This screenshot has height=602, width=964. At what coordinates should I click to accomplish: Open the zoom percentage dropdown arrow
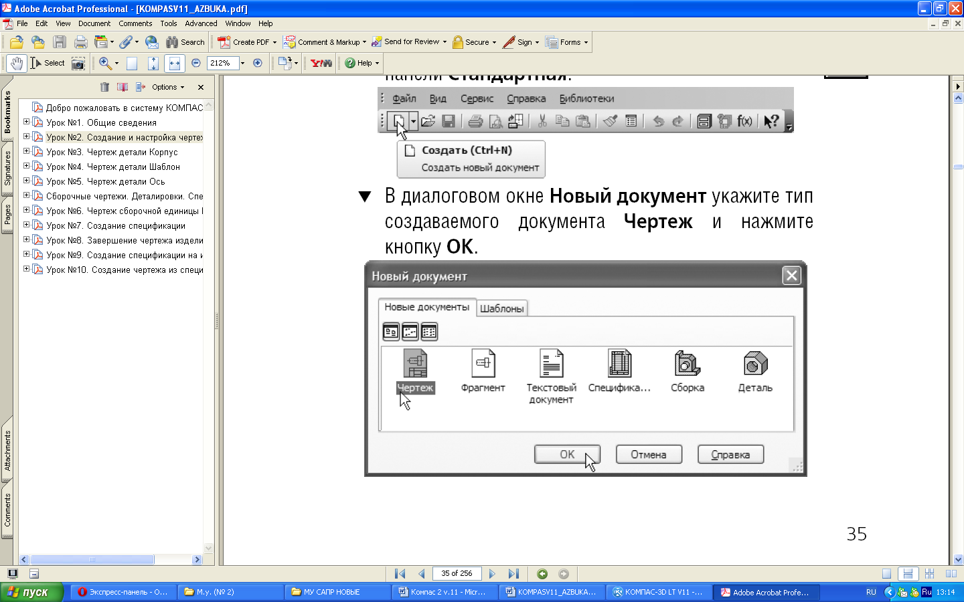(242, 63)
